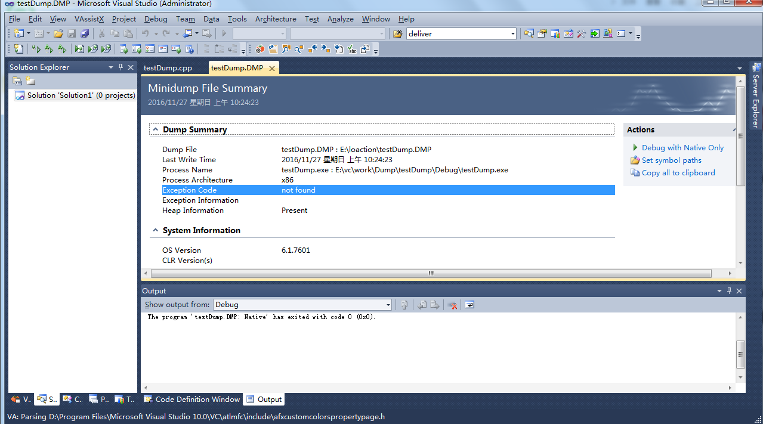Click the Open File folder icon
The width and height of the screenshot is (763, 424).
[58, 34]
